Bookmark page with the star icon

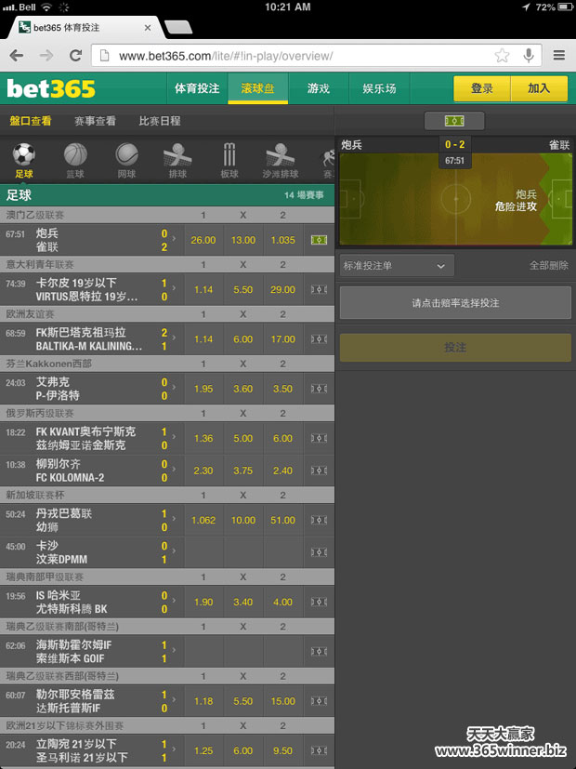[x=502, y=56]
